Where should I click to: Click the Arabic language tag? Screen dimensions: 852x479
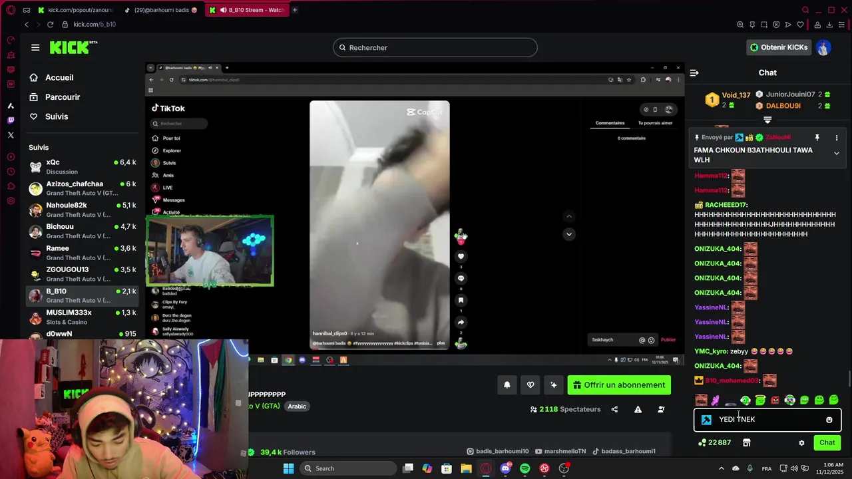coord(297,406)
